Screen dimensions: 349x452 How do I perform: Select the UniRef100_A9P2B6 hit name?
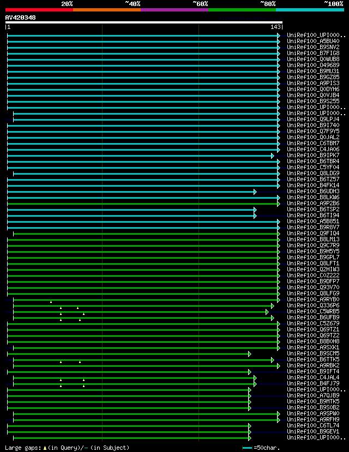[313, 203]
